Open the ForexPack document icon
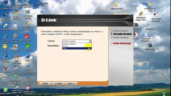 pos(150,27)
